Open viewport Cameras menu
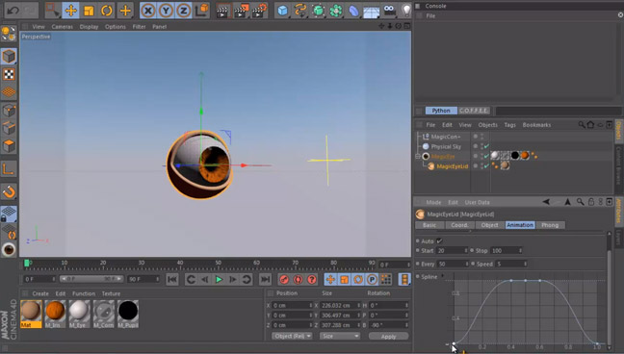Image resolution: width=624 pixels, height=354 pixels. pos(62,27)
